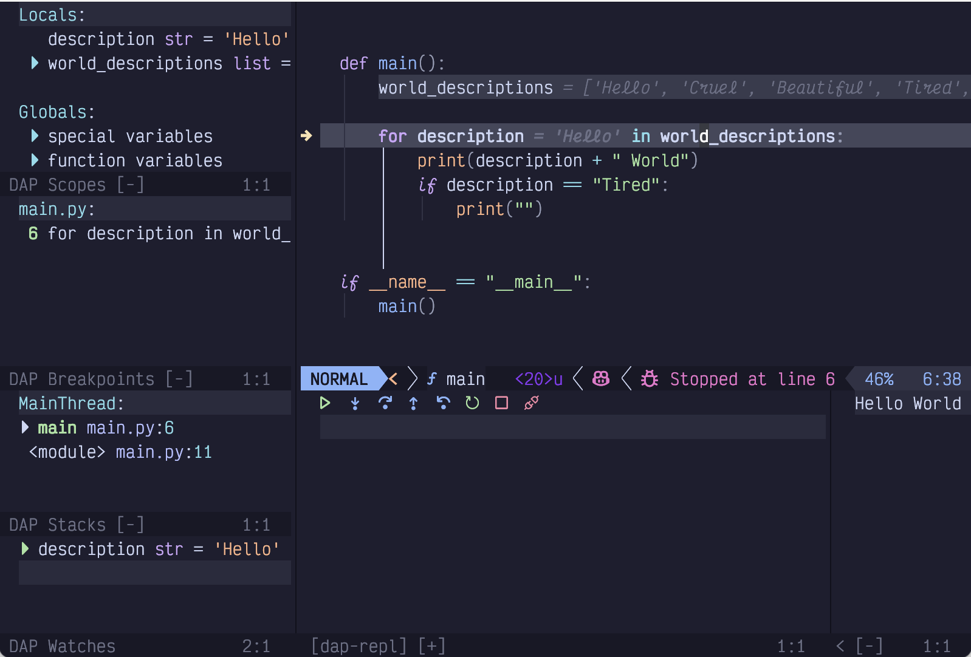The image size is (971, 657).
Task: Click the 46% scroll position indicator
Action: [x=879, y=379]
